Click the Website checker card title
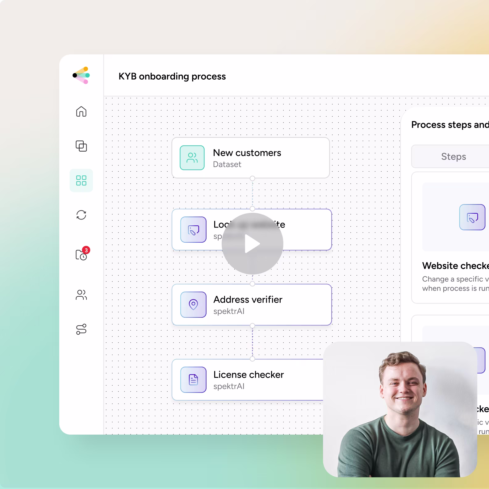Viewport: 489px width, 489px height. coord(456,266)
